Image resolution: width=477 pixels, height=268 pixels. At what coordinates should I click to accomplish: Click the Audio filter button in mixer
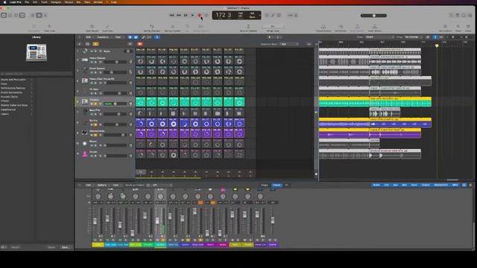tap(376, 185)
